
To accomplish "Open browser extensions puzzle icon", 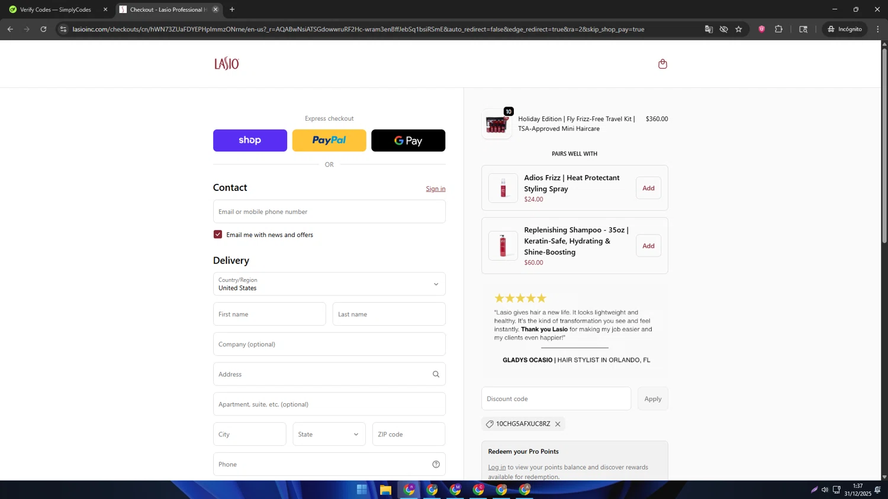I will pyautogui.click(x=778, y=29).
